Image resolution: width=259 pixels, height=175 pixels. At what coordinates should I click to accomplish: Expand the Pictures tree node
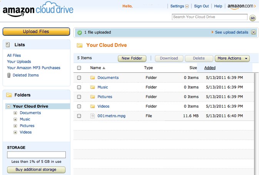click(x=15, y=126)
